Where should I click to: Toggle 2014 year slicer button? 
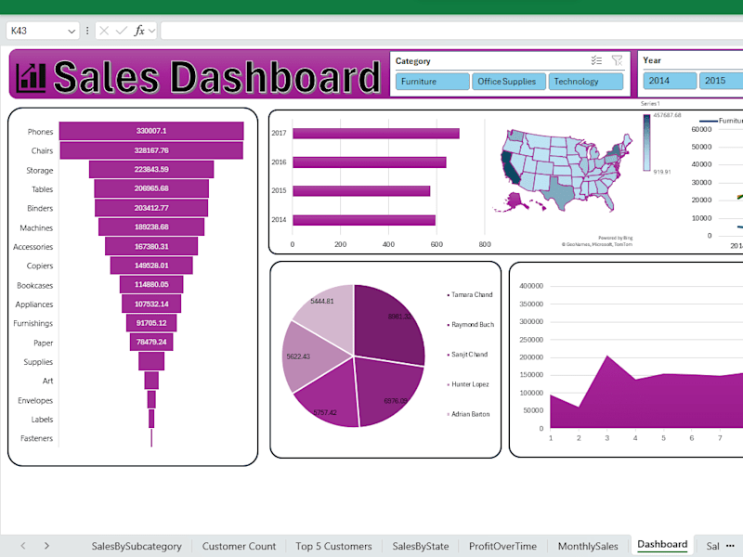point(670,81)
